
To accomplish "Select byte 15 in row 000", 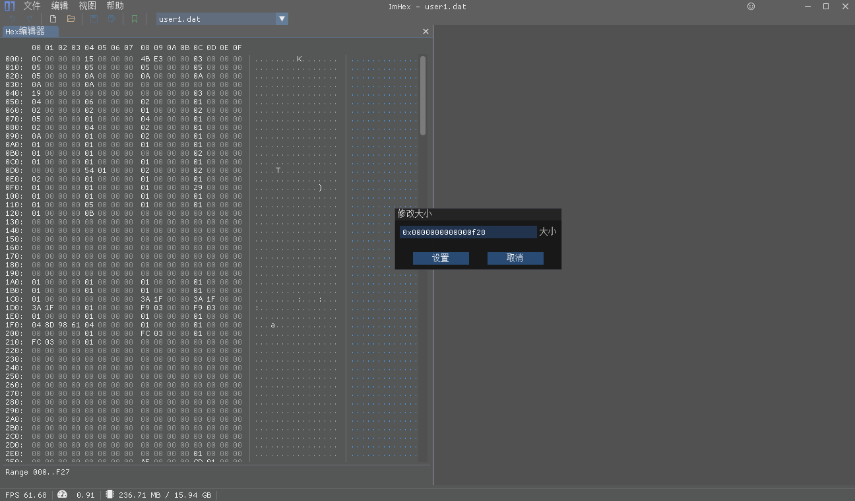I will [89, 59].
